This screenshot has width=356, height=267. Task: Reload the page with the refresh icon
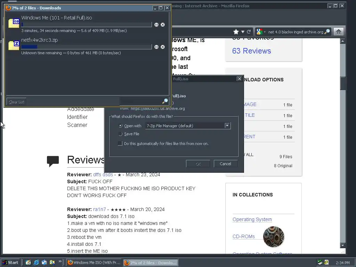pos(249,32)
